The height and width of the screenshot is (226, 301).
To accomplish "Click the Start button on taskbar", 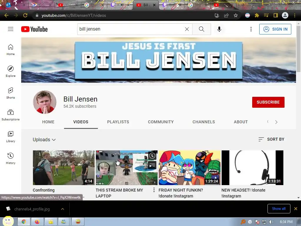I will (x=8, y=221).
